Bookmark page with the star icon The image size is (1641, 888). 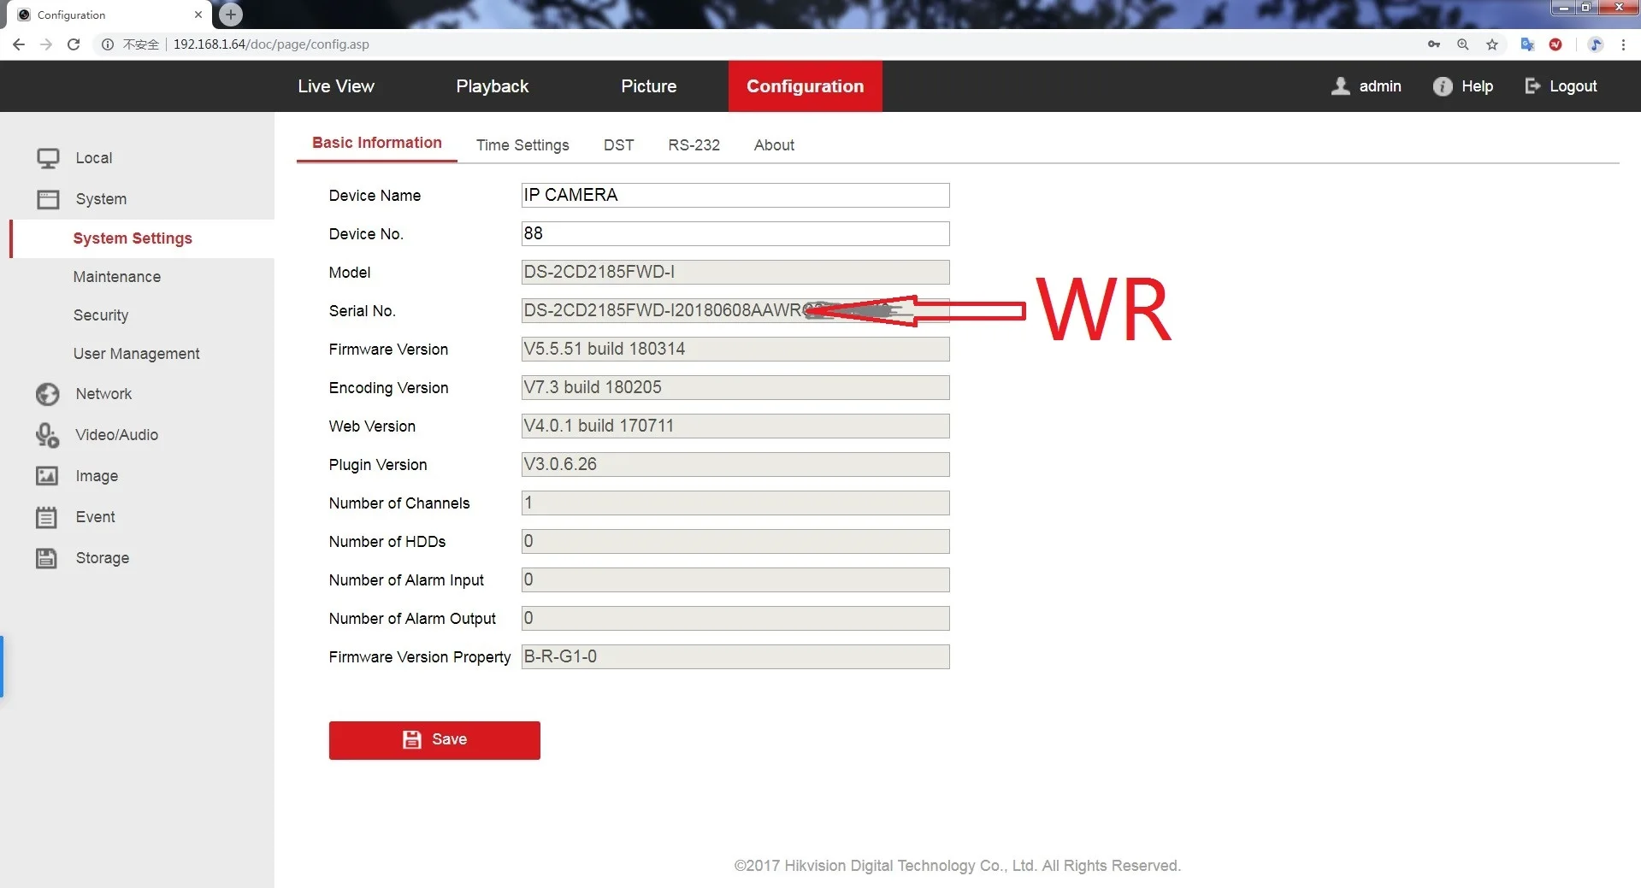pos(1492,44)
